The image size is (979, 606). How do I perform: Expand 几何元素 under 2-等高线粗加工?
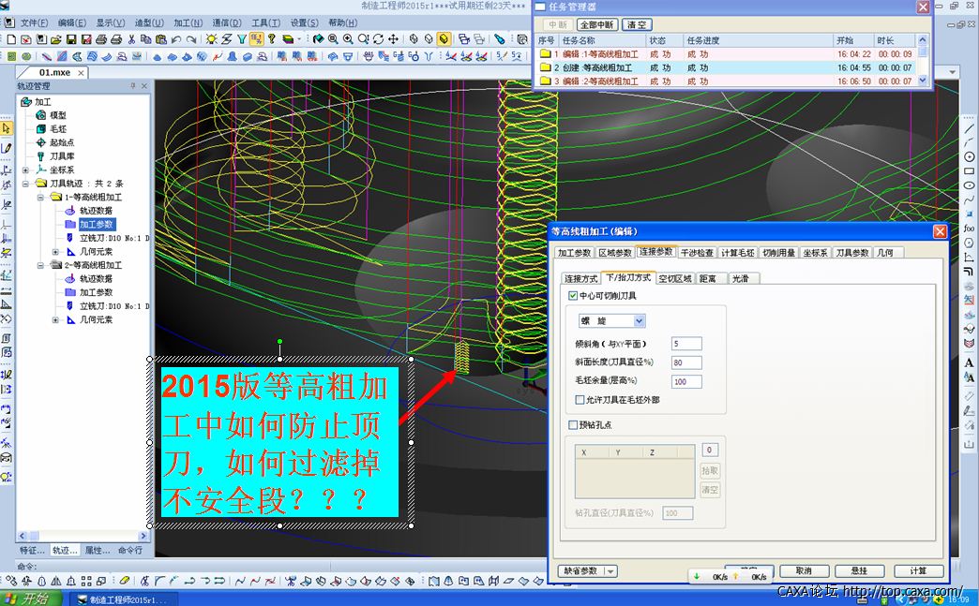55,319
